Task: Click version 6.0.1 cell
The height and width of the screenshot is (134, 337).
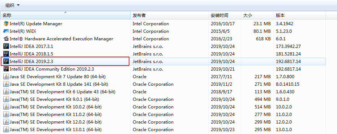Action: click(x=280, y=39)
